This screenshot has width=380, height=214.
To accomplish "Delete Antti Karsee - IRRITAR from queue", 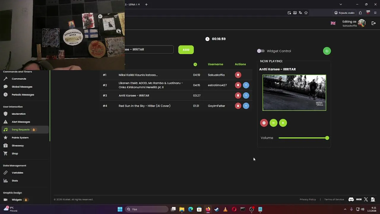I will click(x=238, y=95).
